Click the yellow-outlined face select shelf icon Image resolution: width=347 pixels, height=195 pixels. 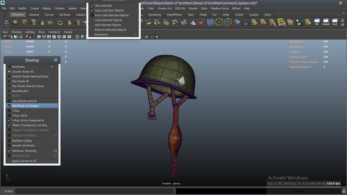pos(281,23)
